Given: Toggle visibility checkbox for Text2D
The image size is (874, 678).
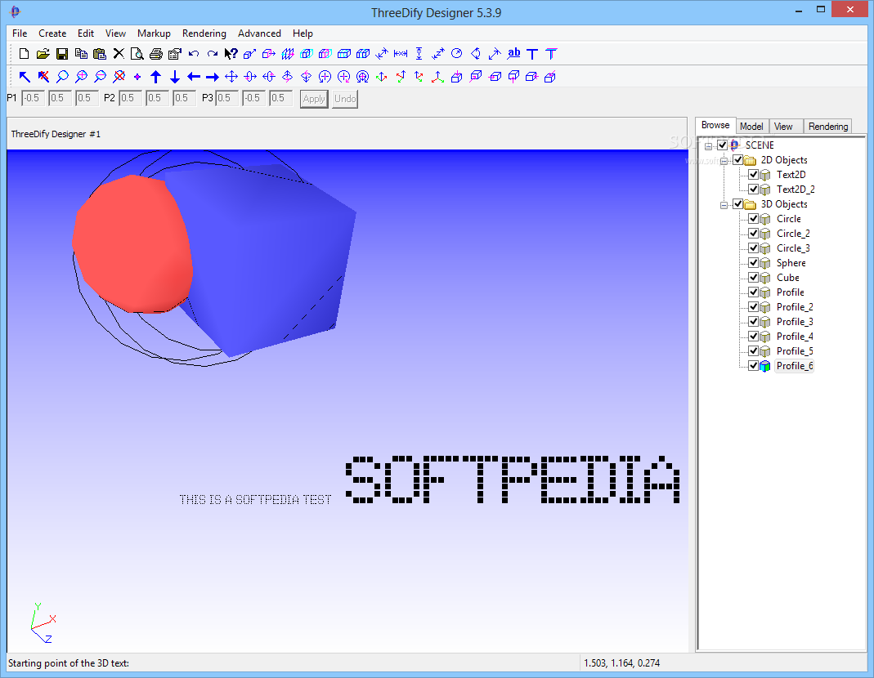Looking at the screenshot, I should click(754, 174).
